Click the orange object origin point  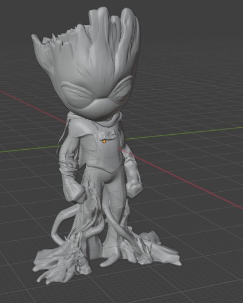(x=104, y=142)
